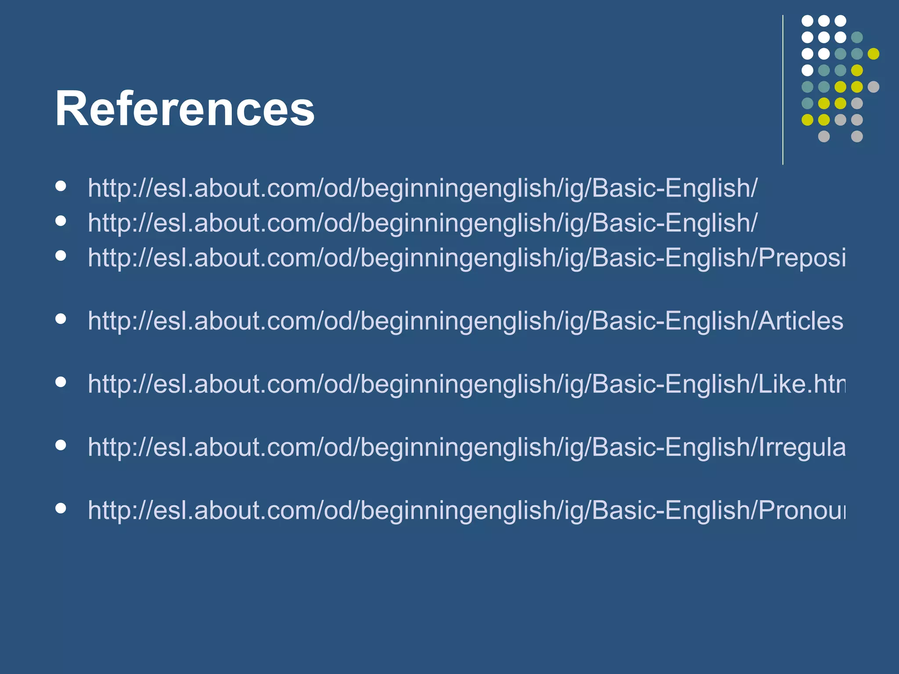Click the bullet beside the Articles link

pos(61,319)
